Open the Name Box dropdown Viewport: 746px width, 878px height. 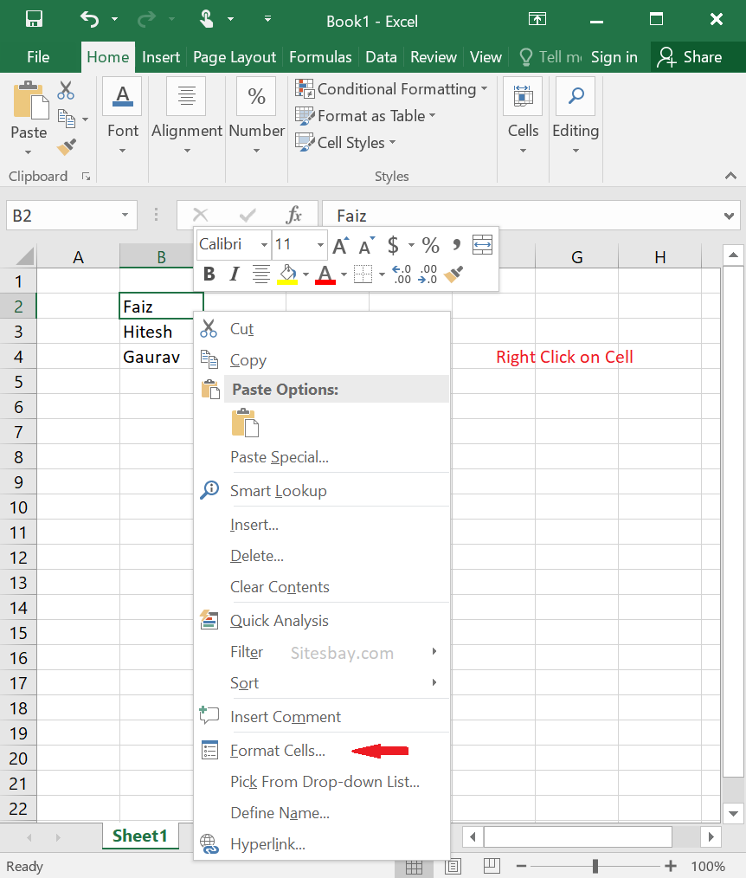[125, 215]
